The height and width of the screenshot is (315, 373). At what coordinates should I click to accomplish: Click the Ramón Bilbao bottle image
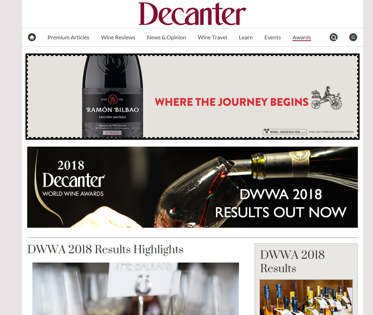113,97
